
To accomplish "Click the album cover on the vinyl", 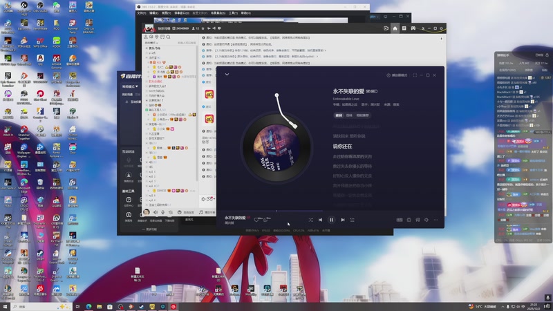I will pos(276,147).
